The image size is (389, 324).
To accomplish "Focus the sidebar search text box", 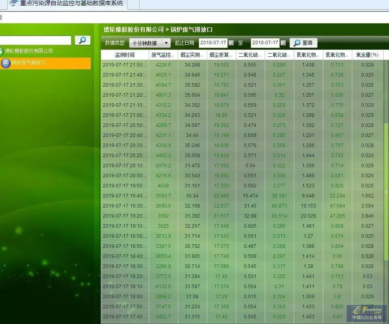I will pyautogui.click(x=35, y=40).
